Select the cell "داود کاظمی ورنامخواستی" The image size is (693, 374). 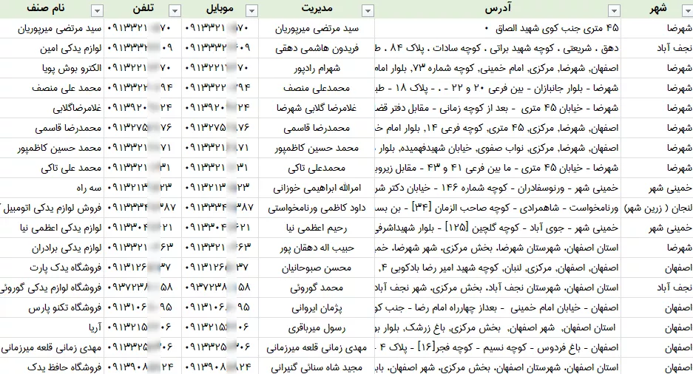(317, 208)
